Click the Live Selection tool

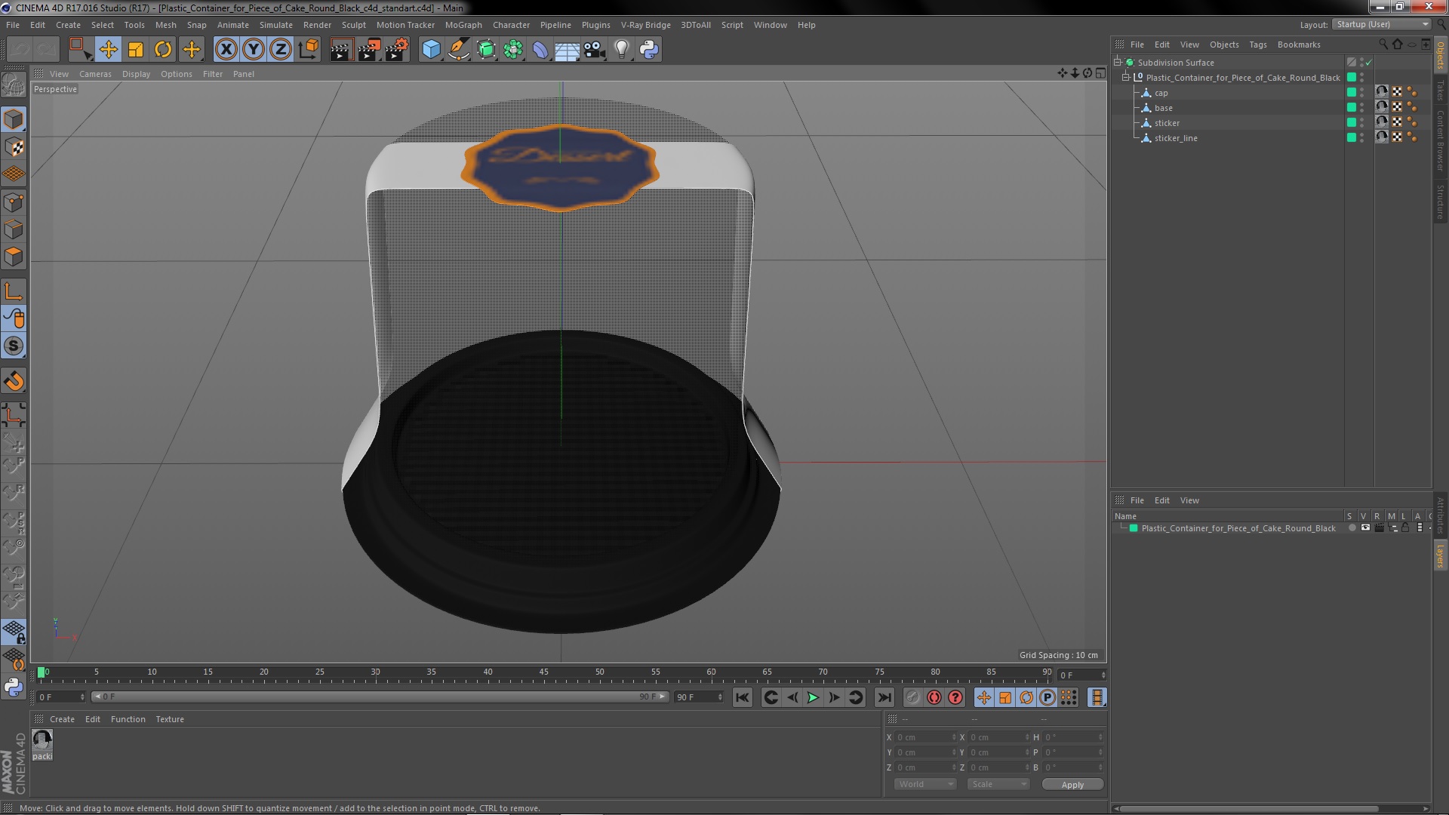point(79,50)
